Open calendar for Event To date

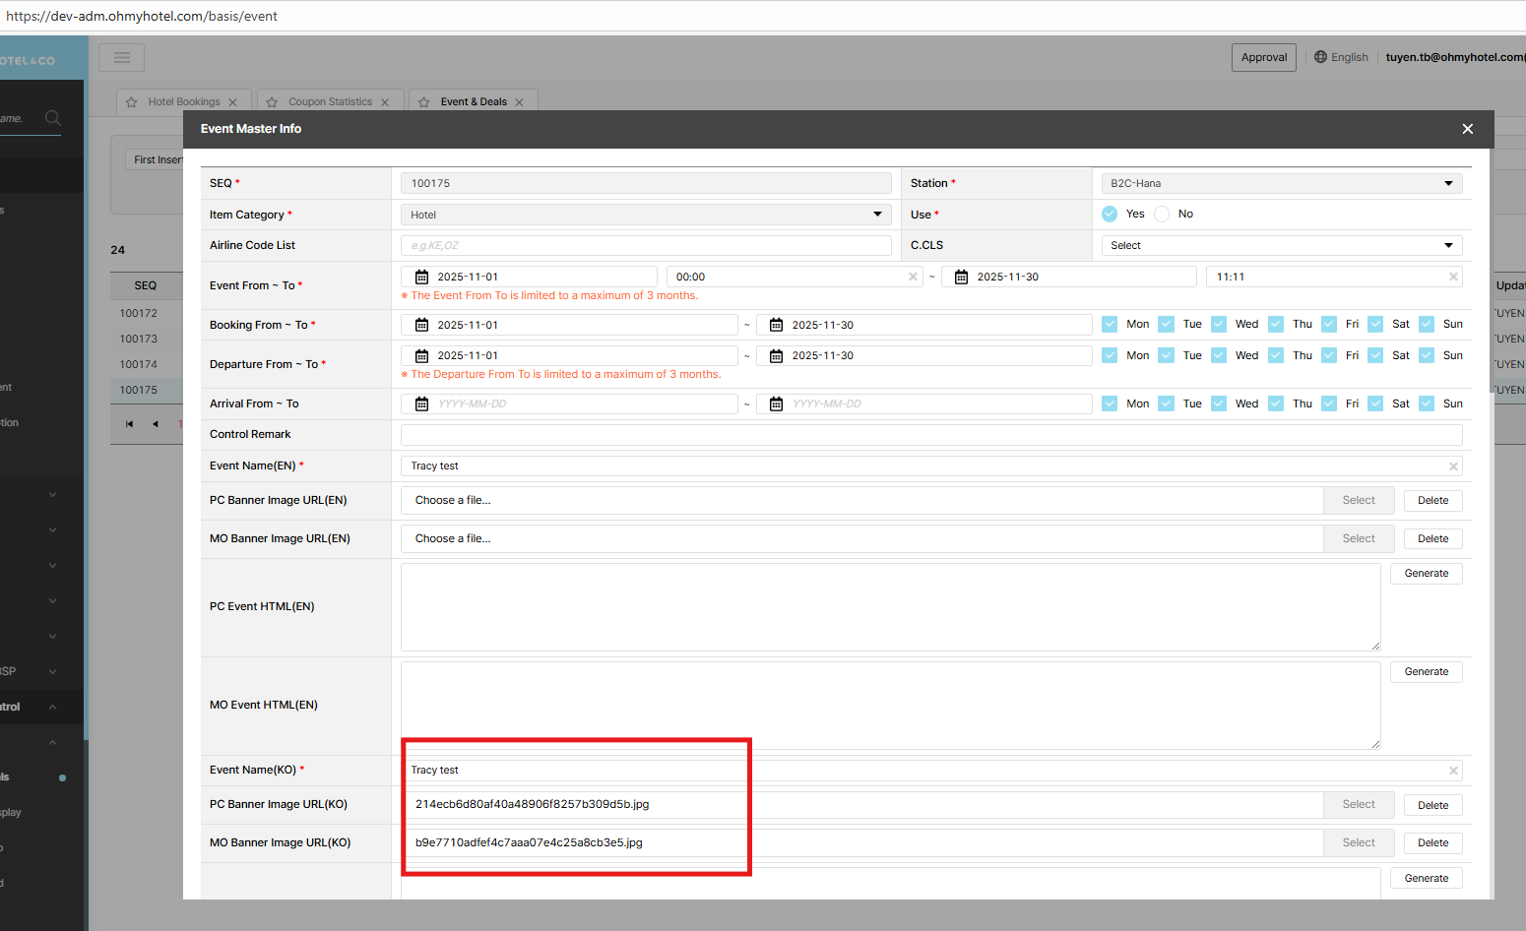[961, 277]
